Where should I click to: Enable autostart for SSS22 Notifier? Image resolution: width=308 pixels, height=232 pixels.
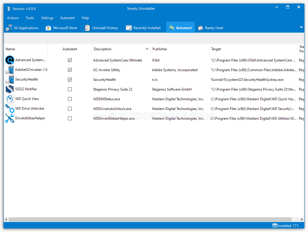pos(70,89)
